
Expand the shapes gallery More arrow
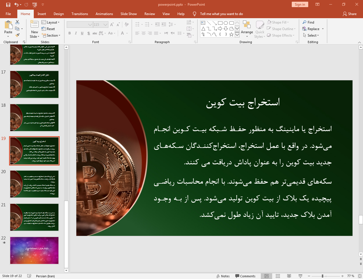coord(237,34)
